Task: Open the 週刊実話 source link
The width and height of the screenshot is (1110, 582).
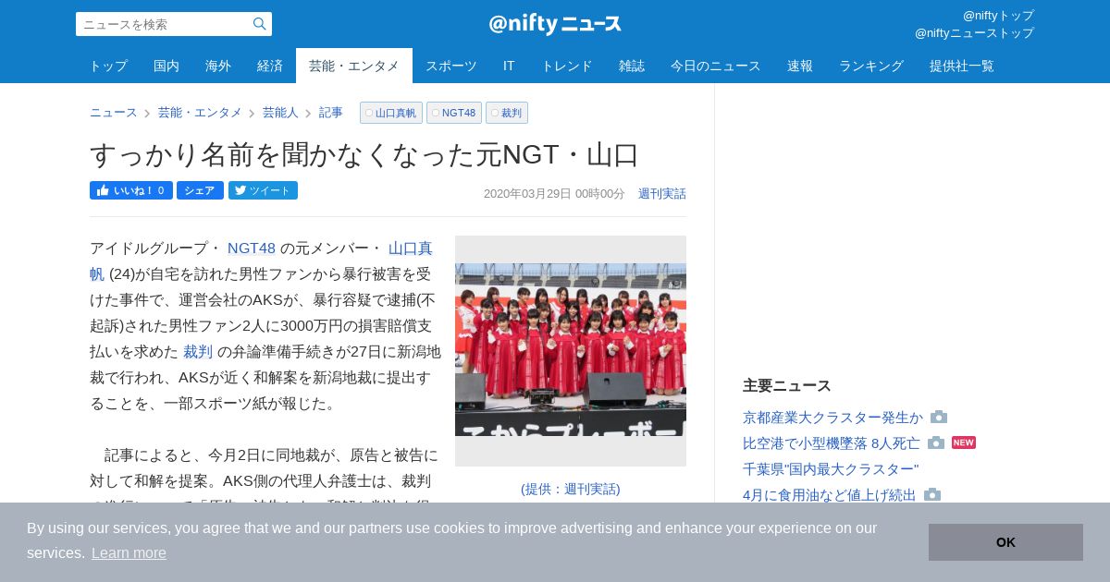Action: pos(662,194)
